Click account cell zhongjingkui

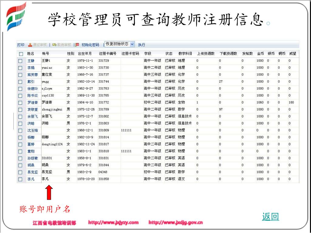point(52,109)
